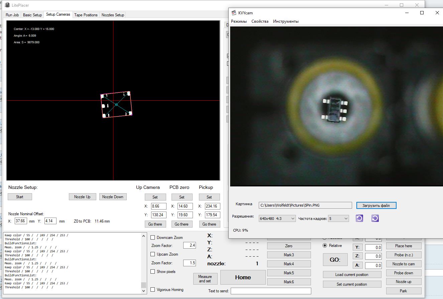Click the GO: button
443x299 pixels.
click(335, 260)
